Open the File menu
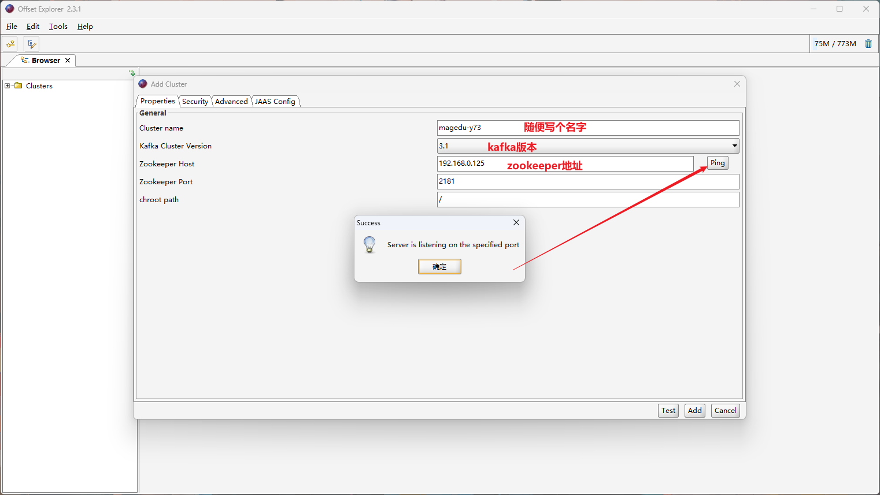Screen dimensions: 880x495 point(12,27)
